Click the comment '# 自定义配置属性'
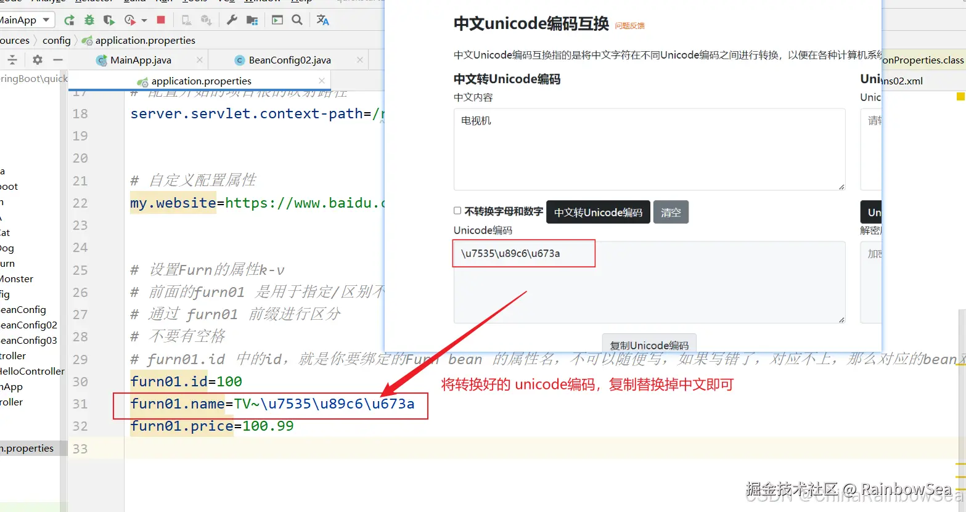966x512 pixels. [194, 180]
